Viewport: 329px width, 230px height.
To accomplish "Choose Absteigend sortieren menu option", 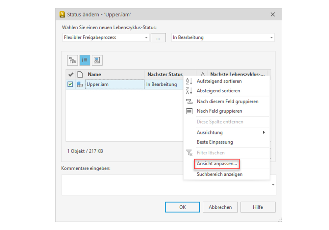I will tap(218, 91).
